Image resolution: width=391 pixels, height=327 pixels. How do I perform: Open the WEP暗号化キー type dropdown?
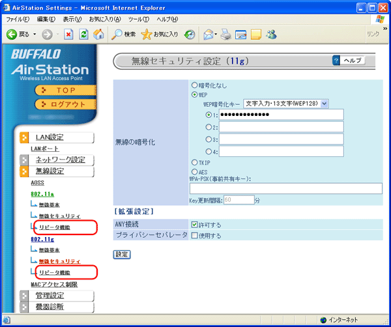[286, 103]
